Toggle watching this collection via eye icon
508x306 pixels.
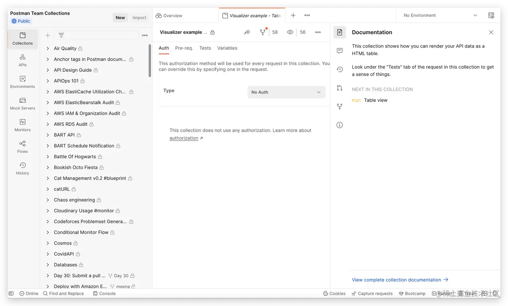290,32
